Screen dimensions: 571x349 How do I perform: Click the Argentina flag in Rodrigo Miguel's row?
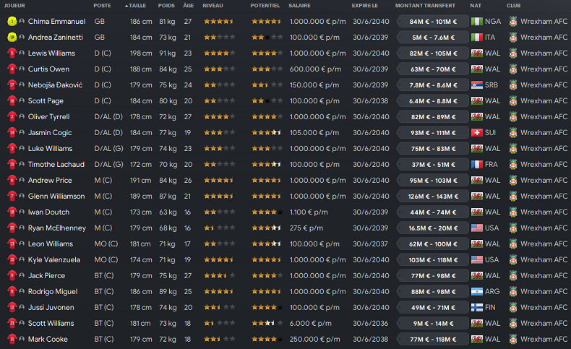click(x=476, y=291)
